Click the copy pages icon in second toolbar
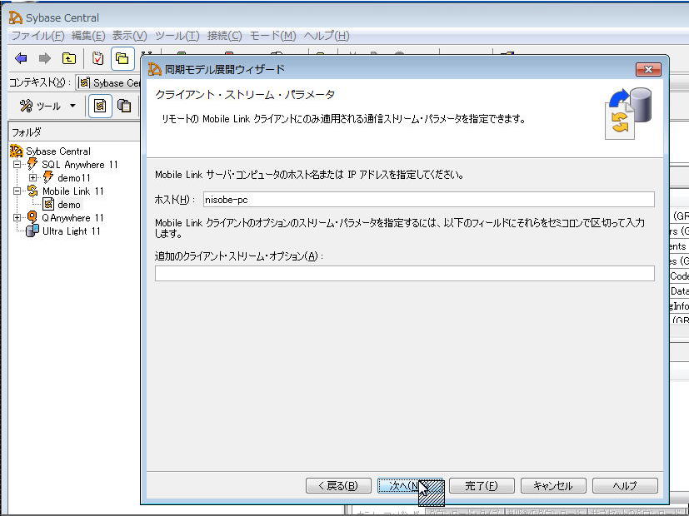Viewport: 689px width, 516px height. point(124,106)
